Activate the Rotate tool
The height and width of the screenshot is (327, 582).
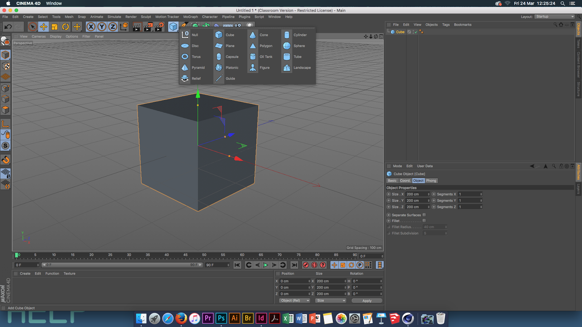click(x=65, y=27)
